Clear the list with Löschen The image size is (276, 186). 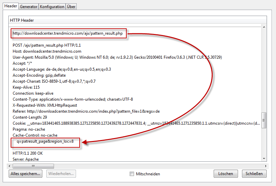(226, 174)
